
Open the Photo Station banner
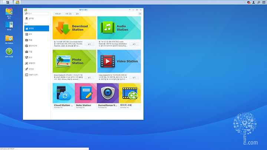click(x=75, y=61)
